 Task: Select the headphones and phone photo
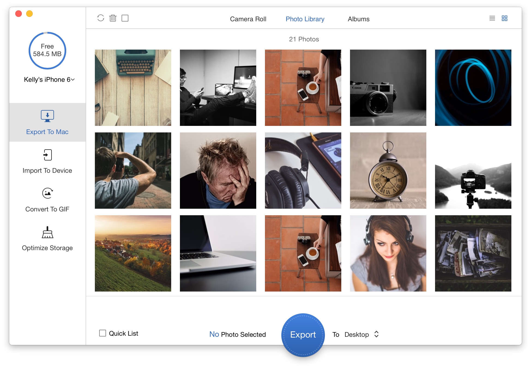click(303, 171)
